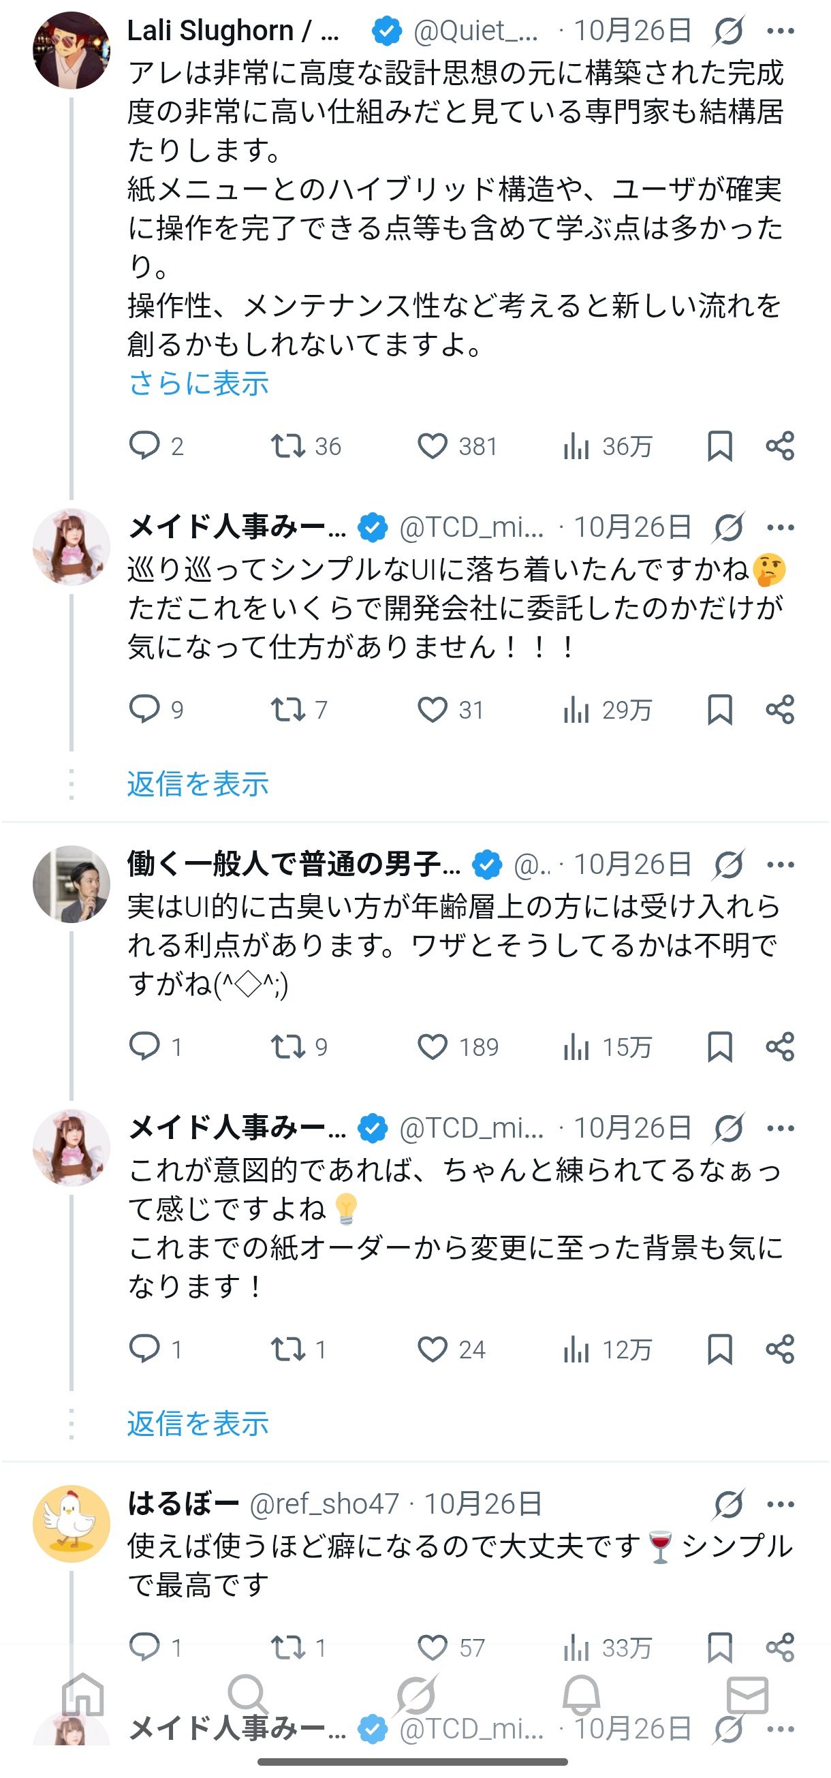Open Search from bottom navigation bar

tap(247, 1694)
